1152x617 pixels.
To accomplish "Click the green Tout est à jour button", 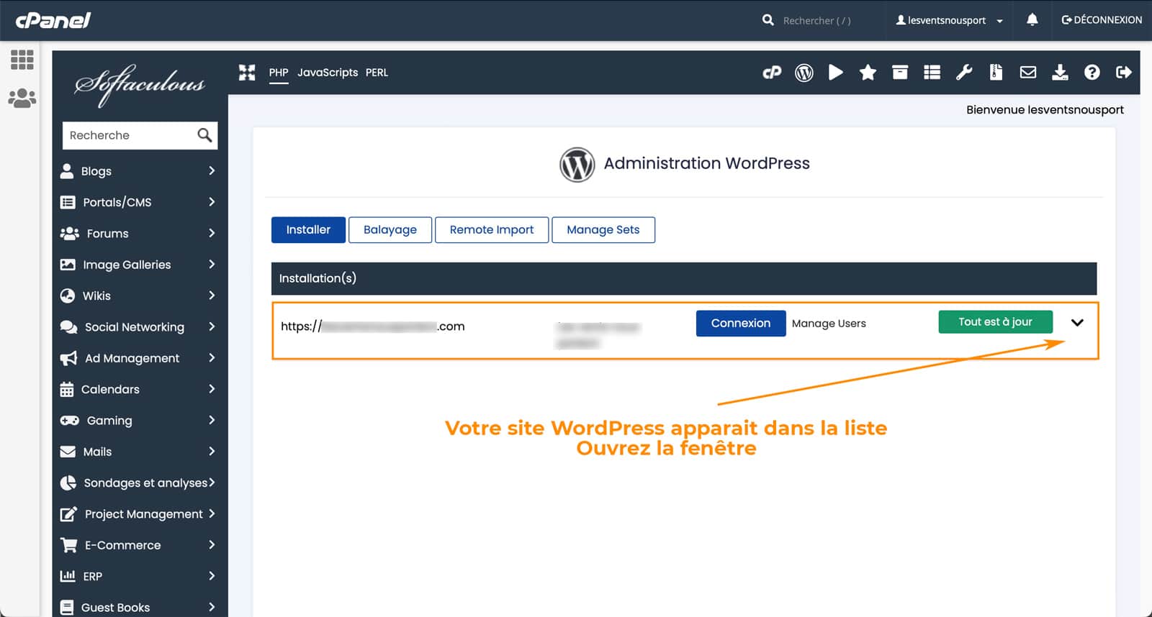I will point(996,322).
